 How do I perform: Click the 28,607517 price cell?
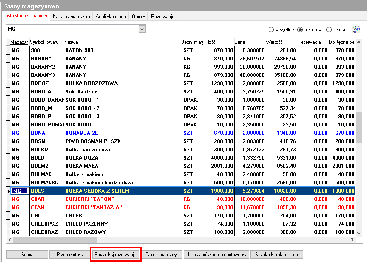(x=250, y=58)
